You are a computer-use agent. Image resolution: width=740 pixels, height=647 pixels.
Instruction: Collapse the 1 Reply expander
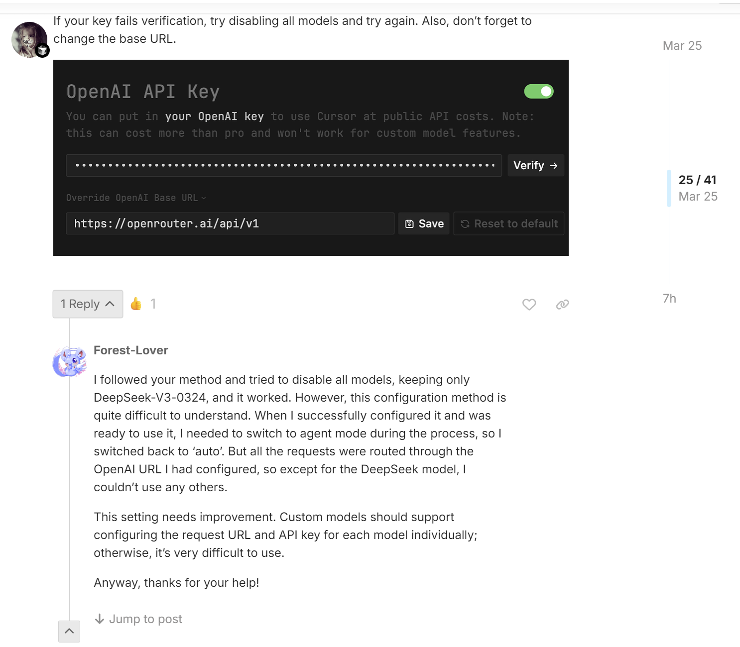[x=88, y=304]
